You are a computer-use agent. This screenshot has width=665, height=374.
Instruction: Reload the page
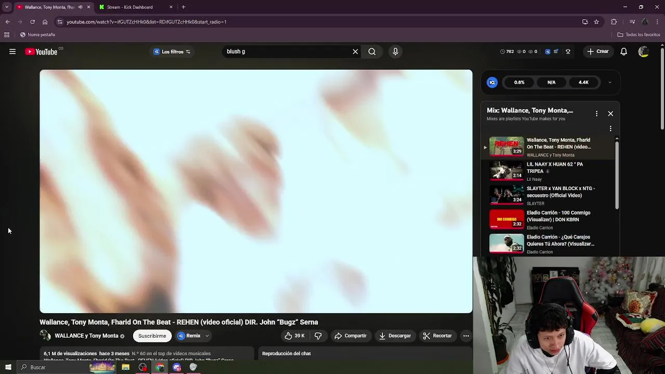32,22
